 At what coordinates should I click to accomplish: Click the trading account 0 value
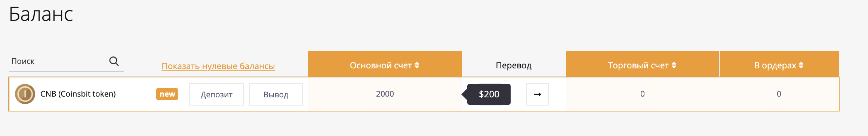point(643,94)
